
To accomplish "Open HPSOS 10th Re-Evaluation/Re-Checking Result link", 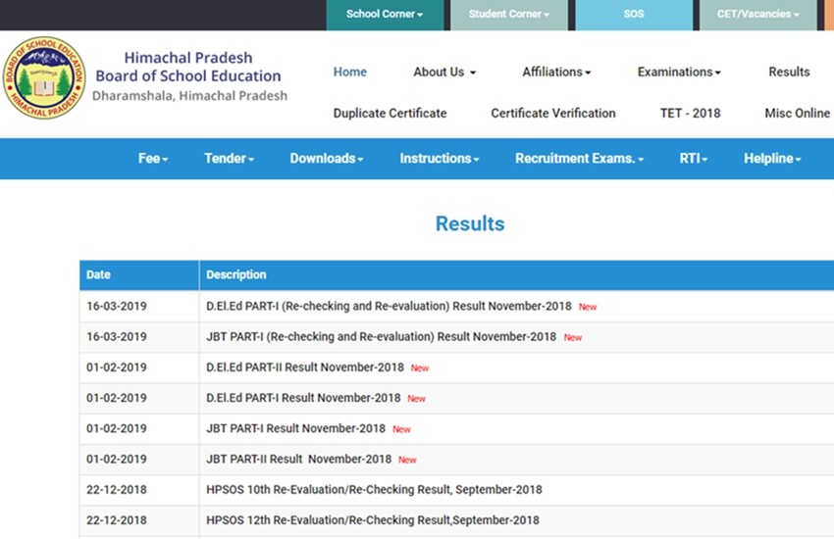I will [x=374, y=489].
